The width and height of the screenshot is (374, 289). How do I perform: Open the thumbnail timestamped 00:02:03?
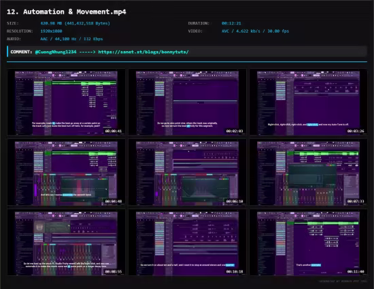(x=187, y=102)
